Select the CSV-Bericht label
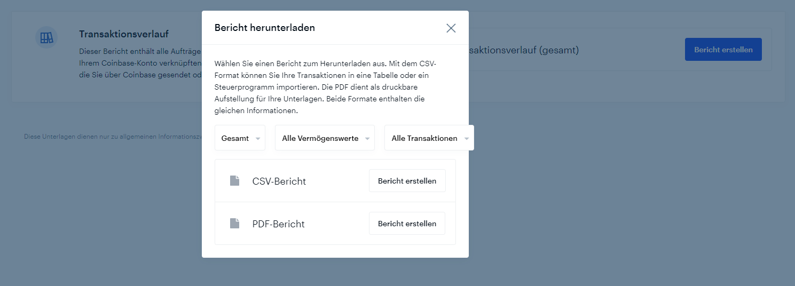795x286 pixels. tap(279, 181)
